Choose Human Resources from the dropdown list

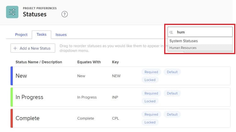pyautogui.click(x=183, y=48)
